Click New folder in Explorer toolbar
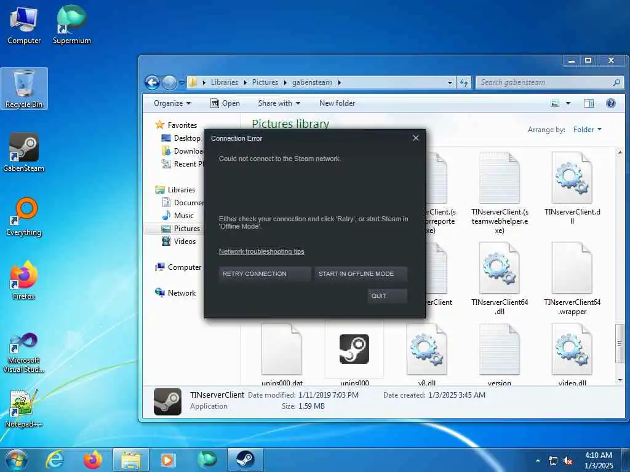The image size is (630, 472). (x=337, y=103)
